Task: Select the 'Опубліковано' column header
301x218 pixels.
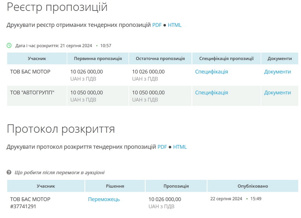Action: click(x=253, y=186)
